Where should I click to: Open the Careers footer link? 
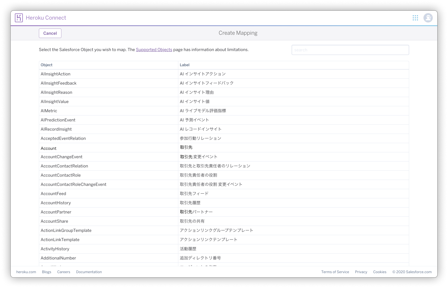pyautogui.click(x=63, y=272)
